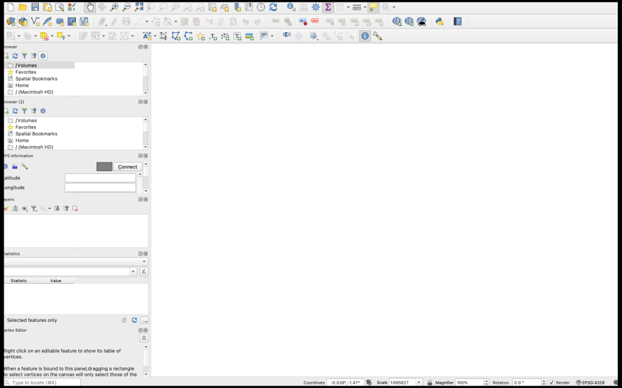This screenshot has height=388, width=622.
Task: Click the Refresh map icon
Action: [273, 7]
